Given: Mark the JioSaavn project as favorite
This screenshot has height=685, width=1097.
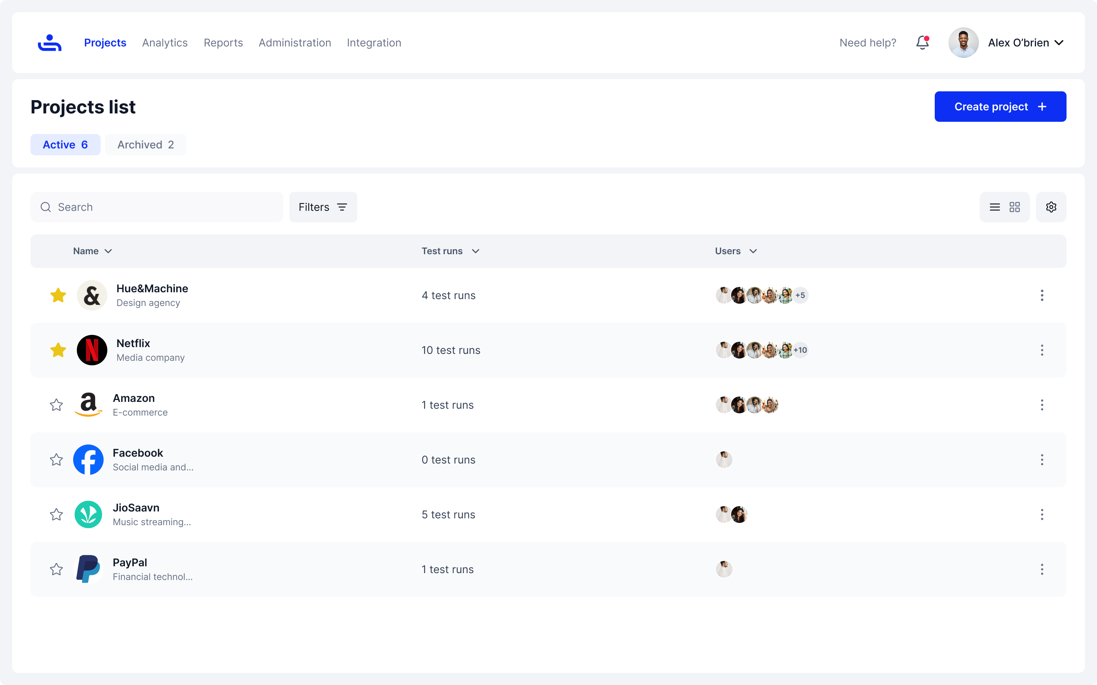Looking at the screenshot, I should point(56,515).
